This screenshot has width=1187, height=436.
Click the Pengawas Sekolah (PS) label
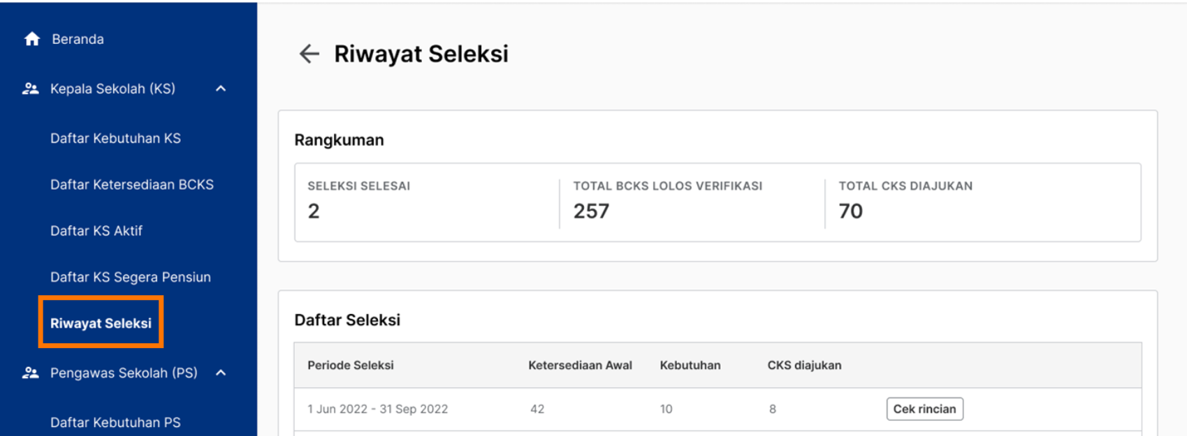[x=124, y=373]
